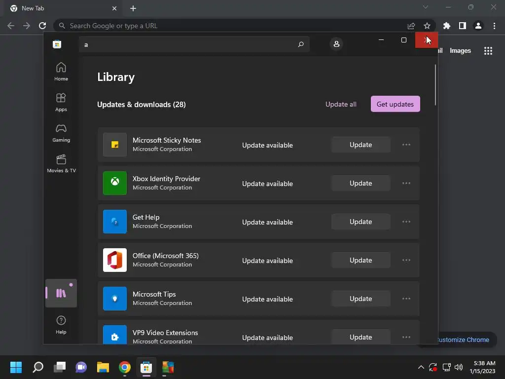Screen dimensions: 505x379
Task: Click the Library heading text
Action: 116,77
